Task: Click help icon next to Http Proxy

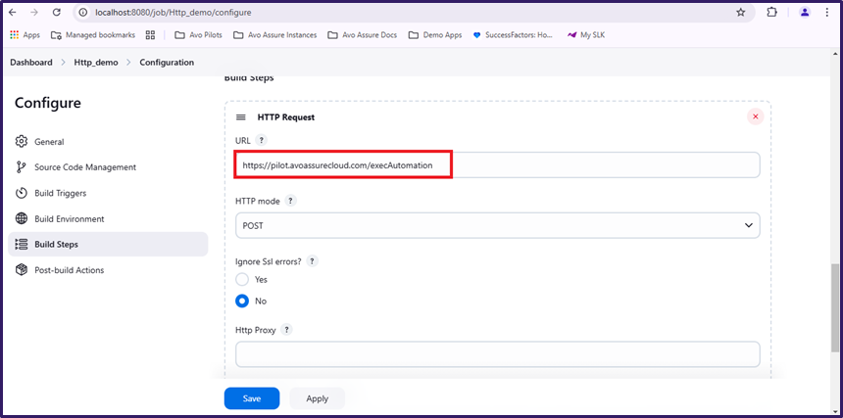Action: tap(286, 330)
